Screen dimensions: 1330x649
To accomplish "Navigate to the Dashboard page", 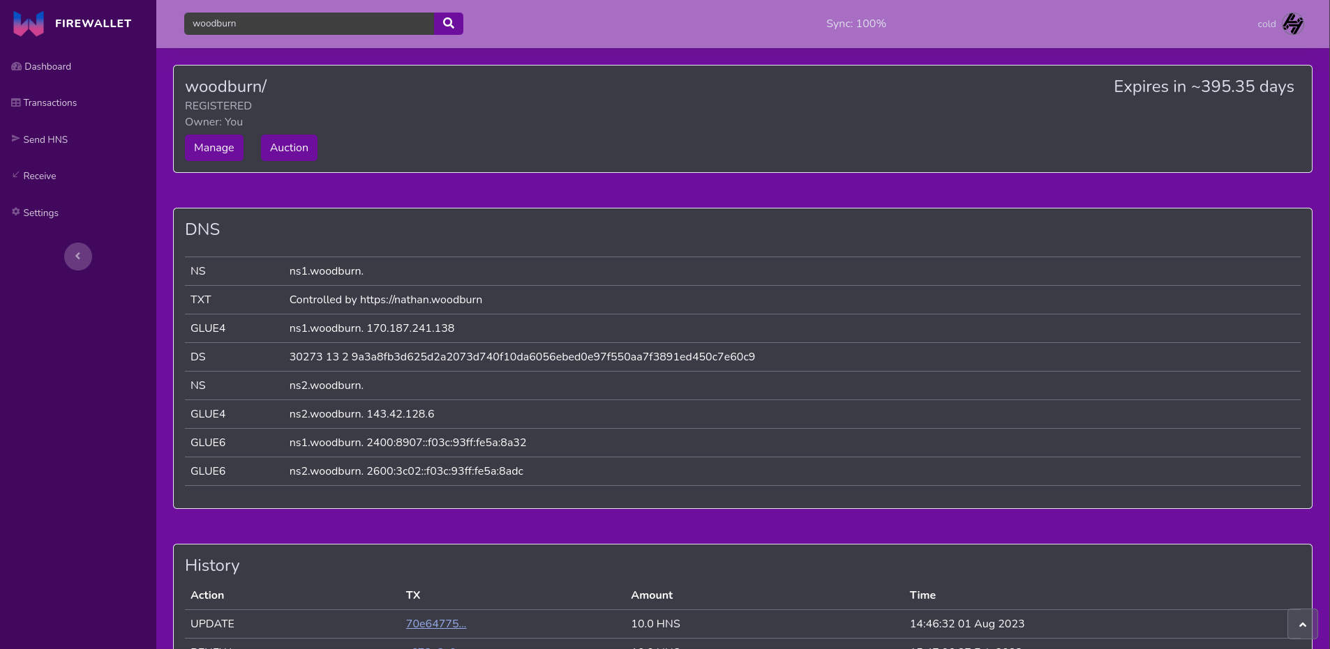I will point(47,66).
